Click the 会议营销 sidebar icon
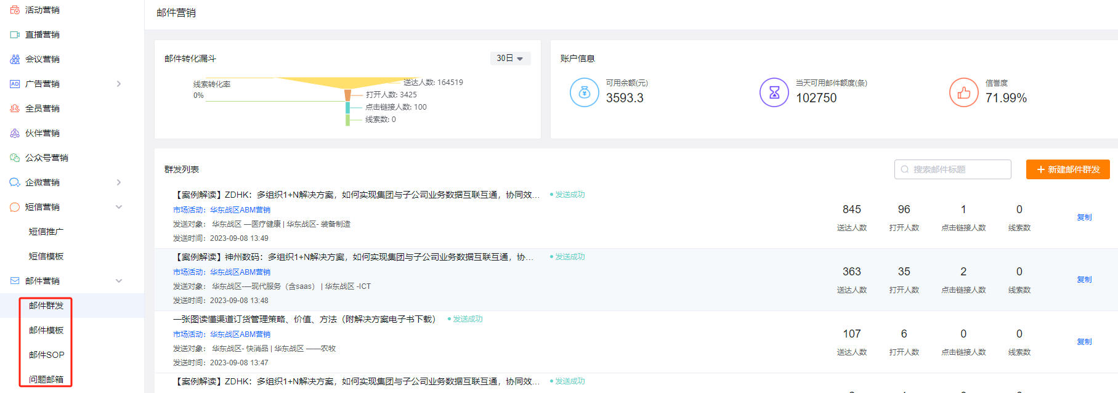The width and height of the screenshot is (1118, 393). (x=15, y=59)
